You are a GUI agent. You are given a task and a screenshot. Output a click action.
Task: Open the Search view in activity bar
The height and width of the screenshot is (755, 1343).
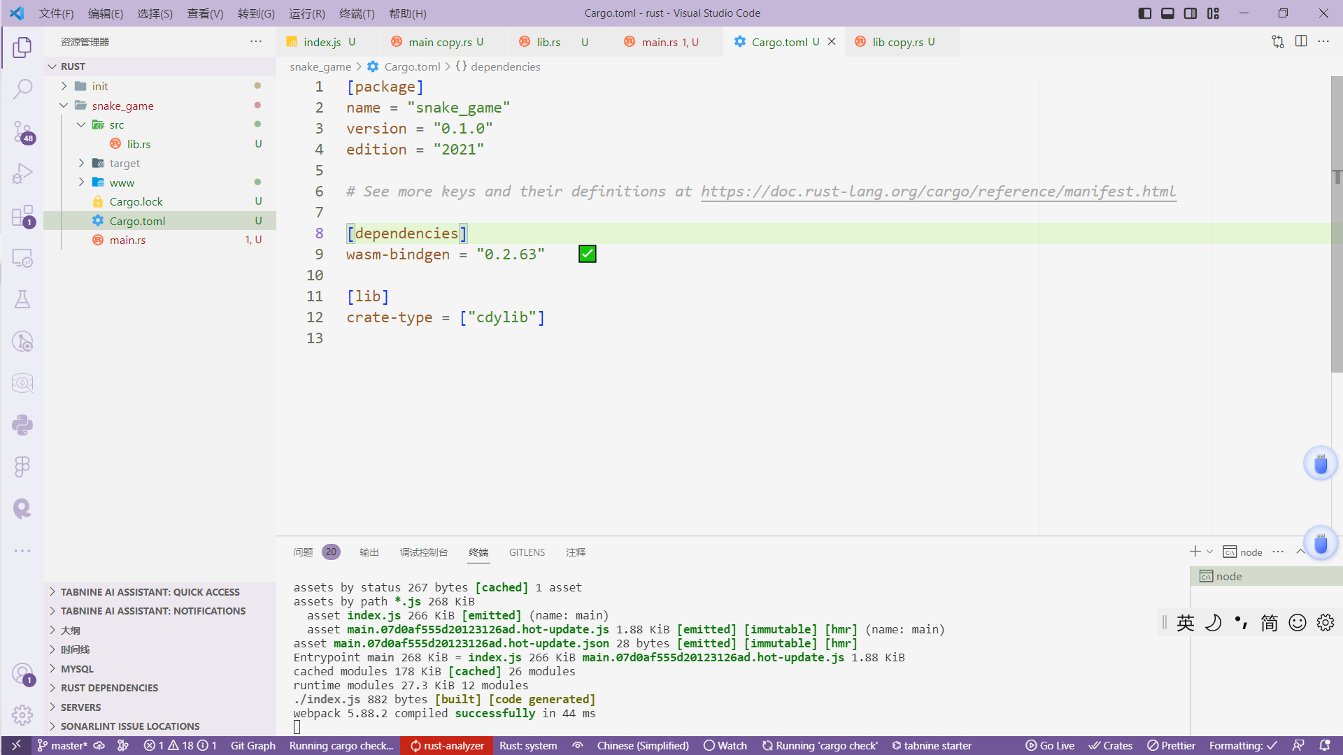pyautogui.click(x=22, y=89)
